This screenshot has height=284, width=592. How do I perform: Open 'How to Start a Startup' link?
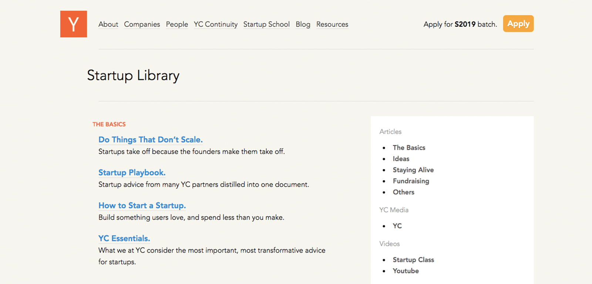(x=142, y=206)
